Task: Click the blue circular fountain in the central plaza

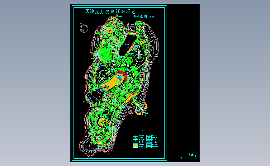Action: 119,78
